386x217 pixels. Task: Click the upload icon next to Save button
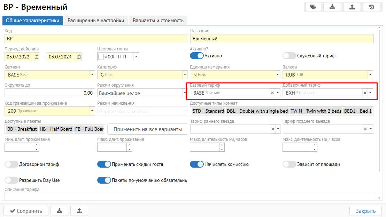(x=79, y=211)
